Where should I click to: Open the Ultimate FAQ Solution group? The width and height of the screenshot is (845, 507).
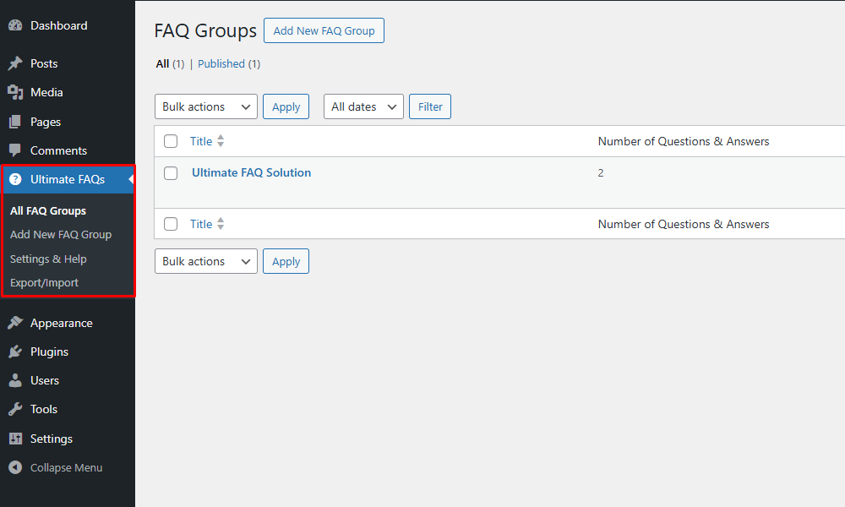(251, 172)
